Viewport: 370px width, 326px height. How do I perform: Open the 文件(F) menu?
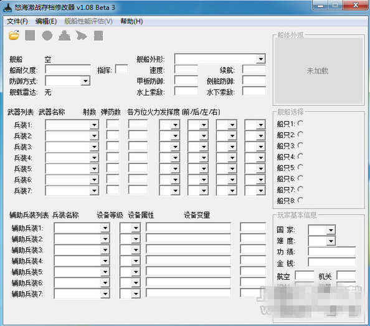pos(17,21)
